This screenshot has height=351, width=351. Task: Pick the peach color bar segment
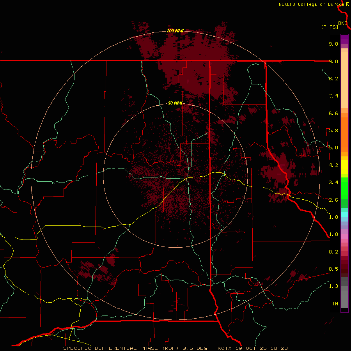click(344, 80)
